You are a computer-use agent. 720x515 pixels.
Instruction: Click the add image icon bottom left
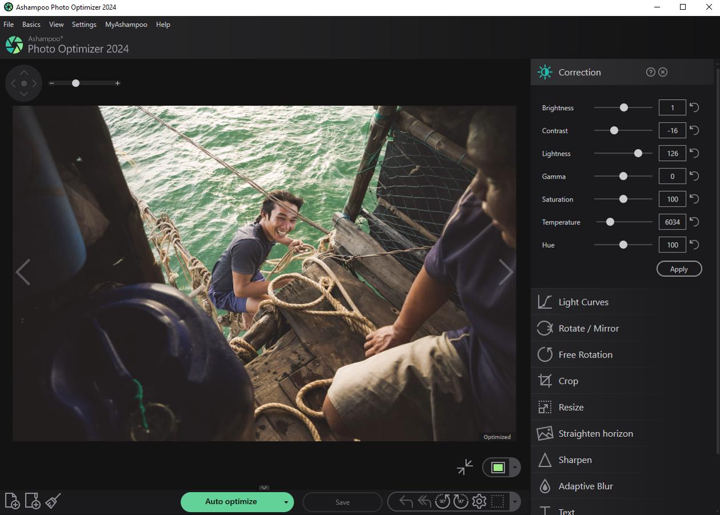coord(13,501)
